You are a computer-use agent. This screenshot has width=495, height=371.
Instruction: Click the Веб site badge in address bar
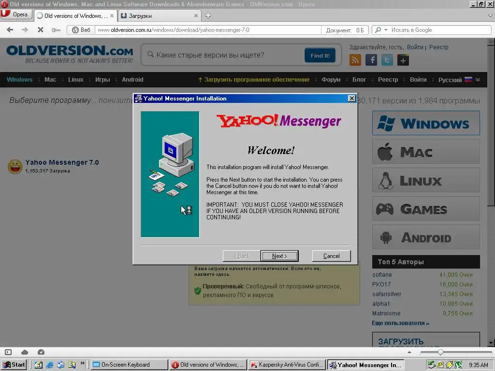click(81, 30)
